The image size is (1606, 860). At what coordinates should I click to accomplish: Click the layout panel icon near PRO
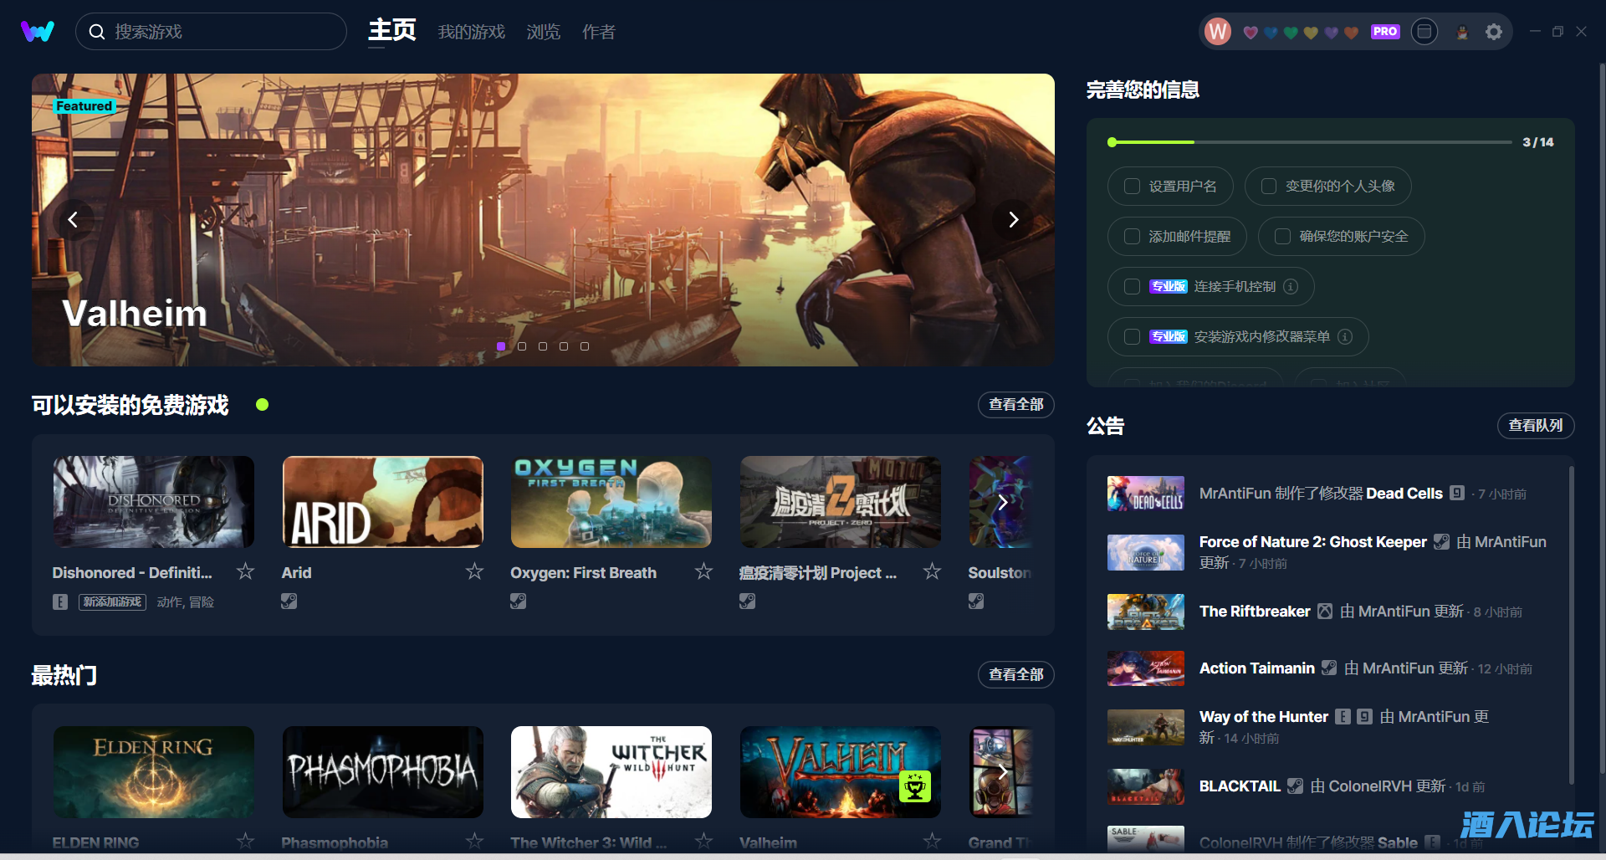coord(1424,32)
